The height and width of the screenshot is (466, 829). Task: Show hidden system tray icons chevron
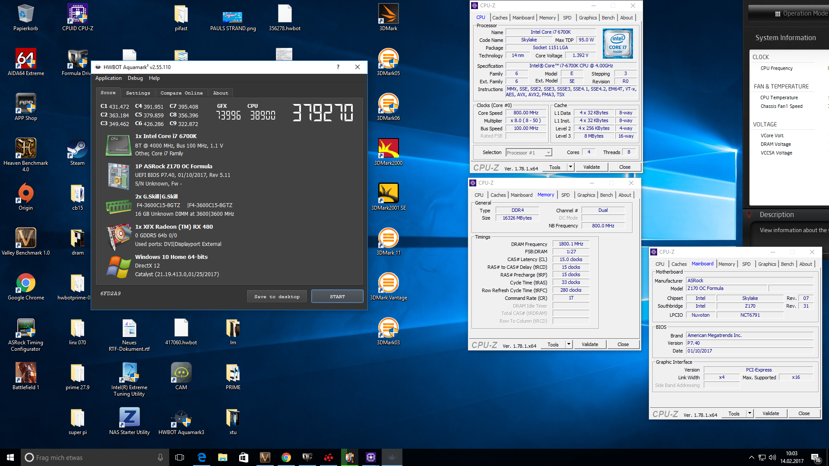[x=752, y=457]
